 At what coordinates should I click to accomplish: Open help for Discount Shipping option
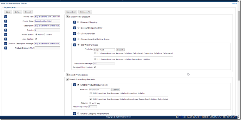coord(75,22)
